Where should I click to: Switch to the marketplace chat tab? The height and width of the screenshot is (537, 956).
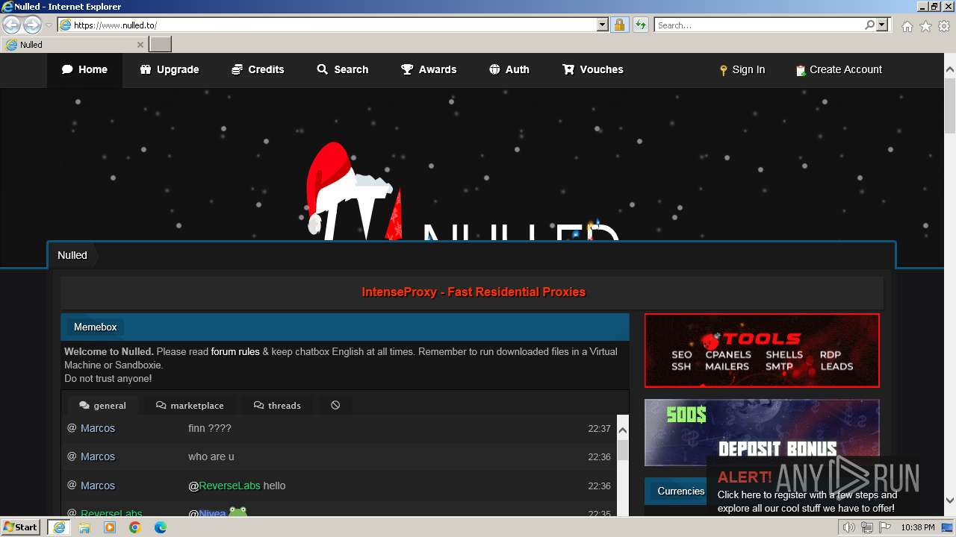pos(190,405)
